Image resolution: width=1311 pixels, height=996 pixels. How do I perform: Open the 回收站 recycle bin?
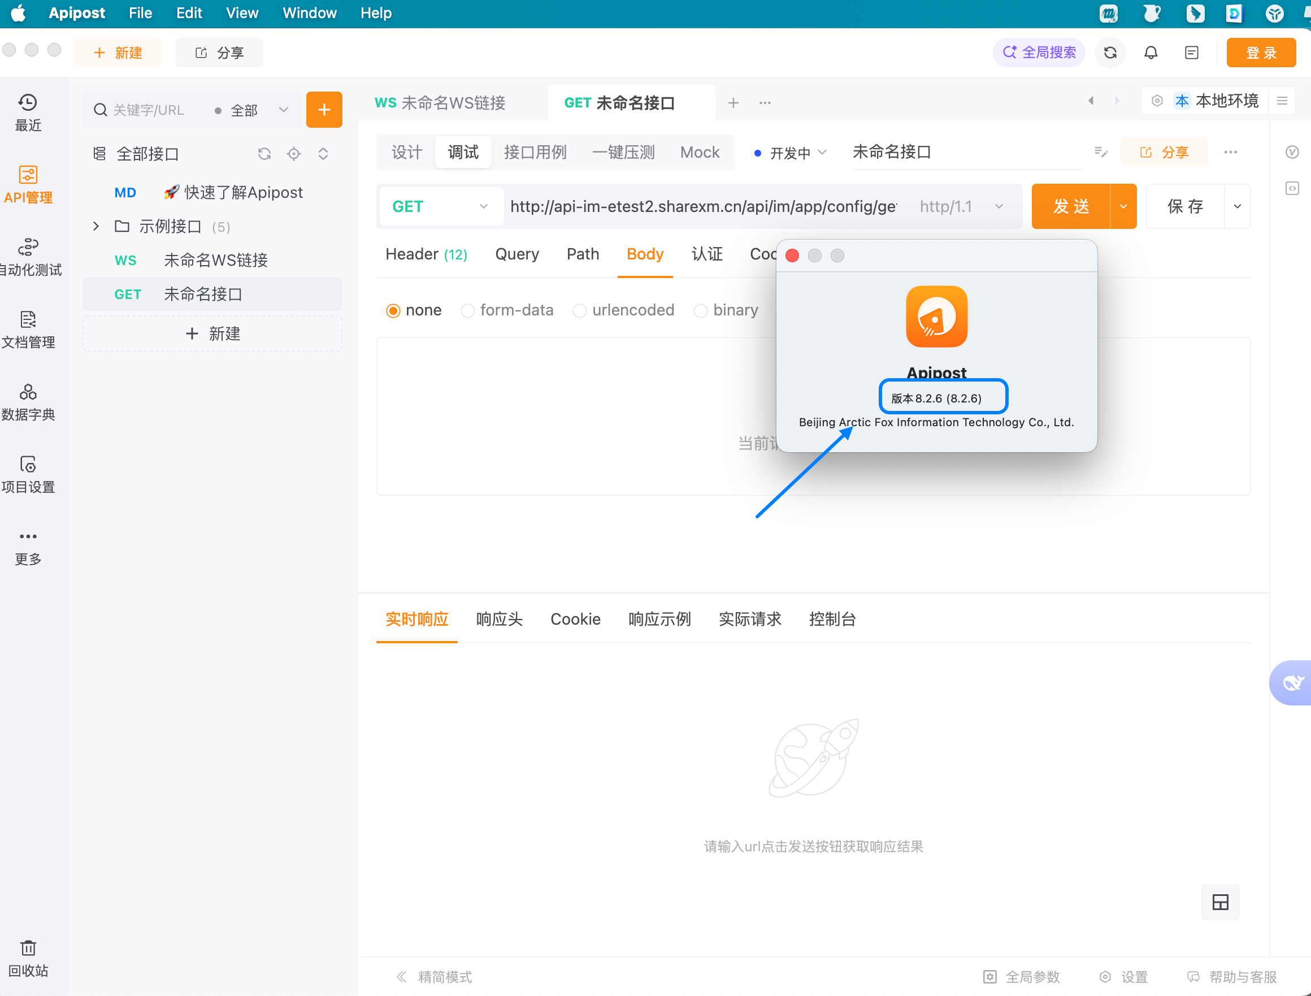28,956
